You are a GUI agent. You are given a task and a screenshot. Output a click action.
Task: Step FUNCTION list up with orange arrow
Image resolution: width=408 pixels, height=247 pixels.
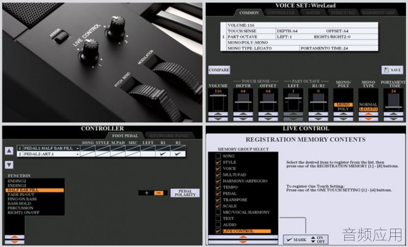(15, 237)
